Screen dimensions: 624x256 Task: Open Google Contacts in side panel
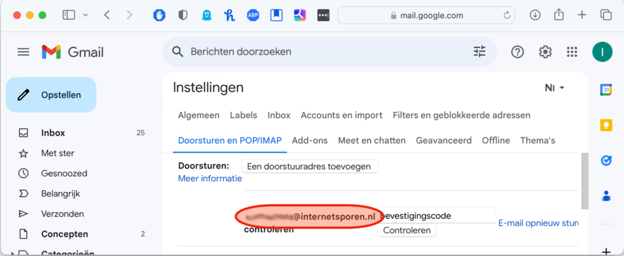[606, 196]
